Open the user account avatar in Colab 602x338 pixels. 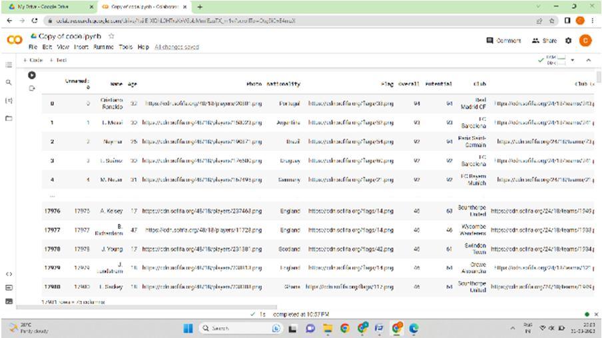pos(585,41)
